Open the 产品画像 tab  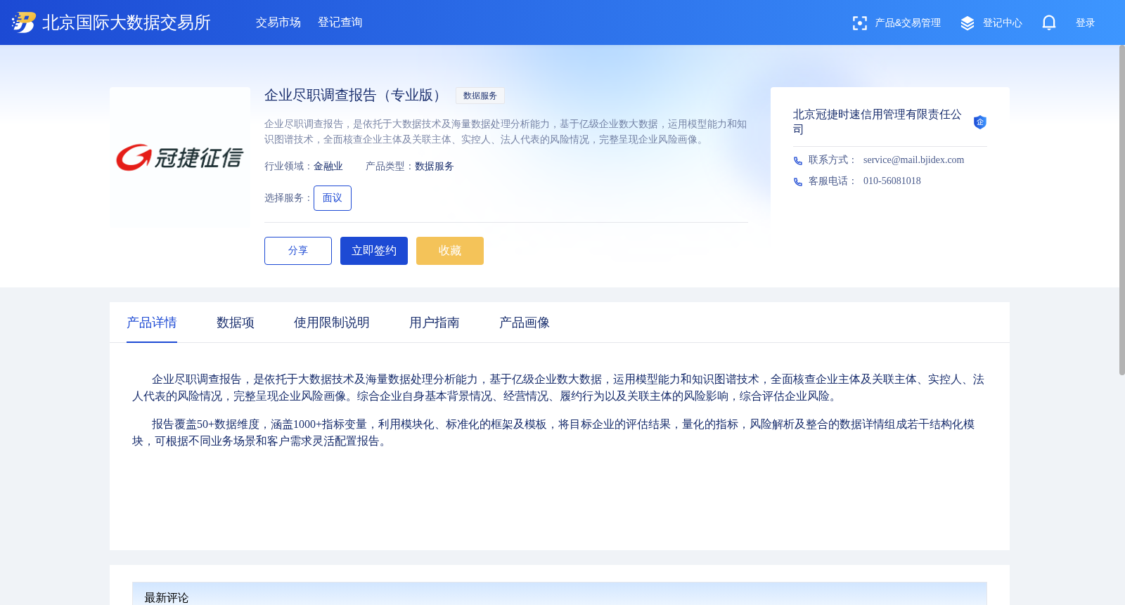point(525,323)
